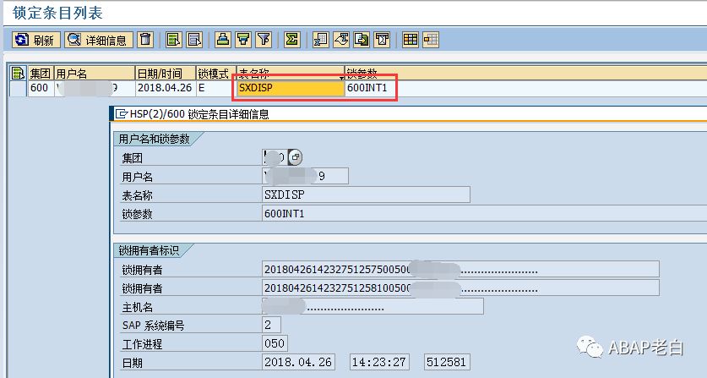Select the lock mode E cell
The image size is (707, 378).
(x=216, y=88)
